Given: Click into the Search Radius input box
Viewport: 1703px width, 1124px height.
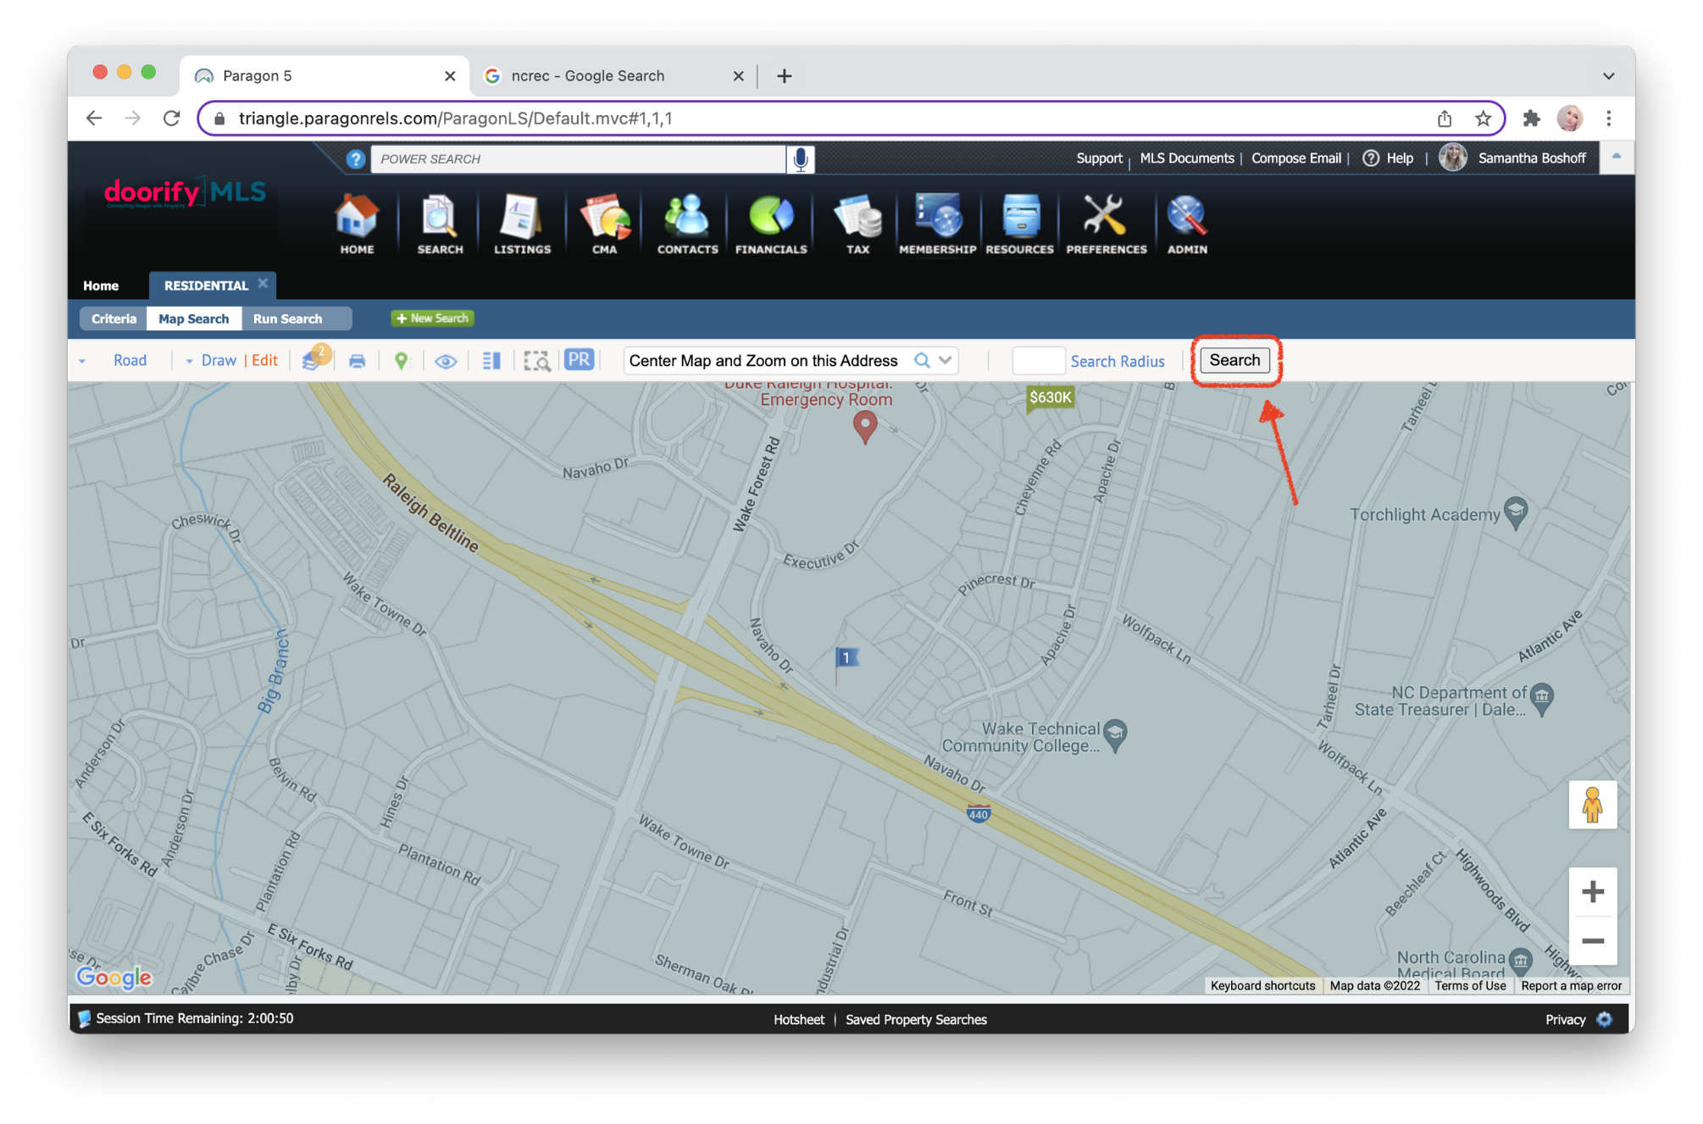Looking at the screenshot, I should (1038, 361).
